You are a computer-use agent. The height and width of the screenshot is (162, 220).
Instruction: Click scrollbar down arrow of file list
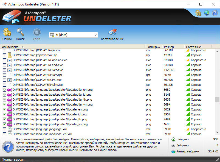[217, 132]
